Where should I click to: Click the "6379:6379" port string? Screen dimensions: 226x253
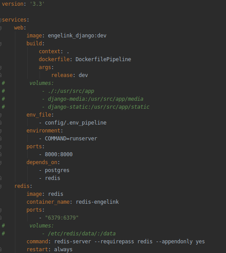(62, 218)
